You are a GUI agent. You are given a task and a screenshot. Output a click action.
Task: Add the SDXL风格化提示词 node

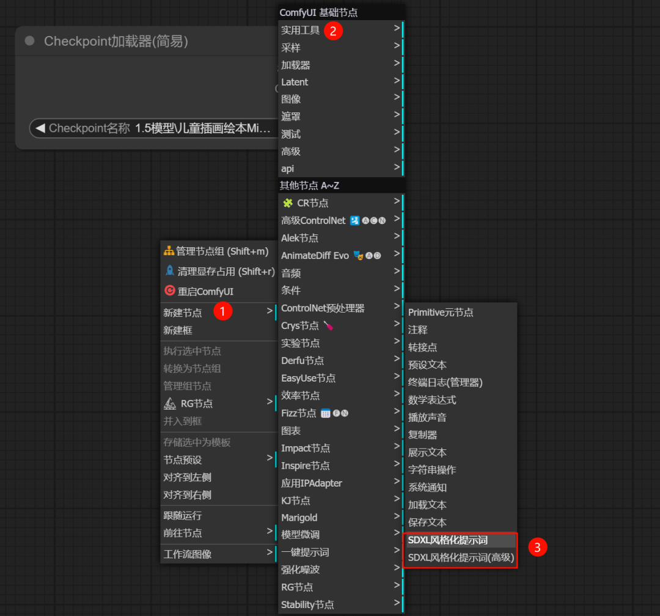pyautogui.click(x=461, y=540)
